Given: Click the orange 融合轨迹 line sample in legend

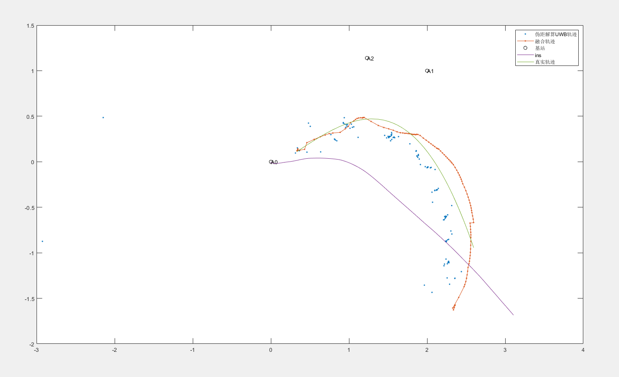Looking at the screenshot, I should (525, 41).
